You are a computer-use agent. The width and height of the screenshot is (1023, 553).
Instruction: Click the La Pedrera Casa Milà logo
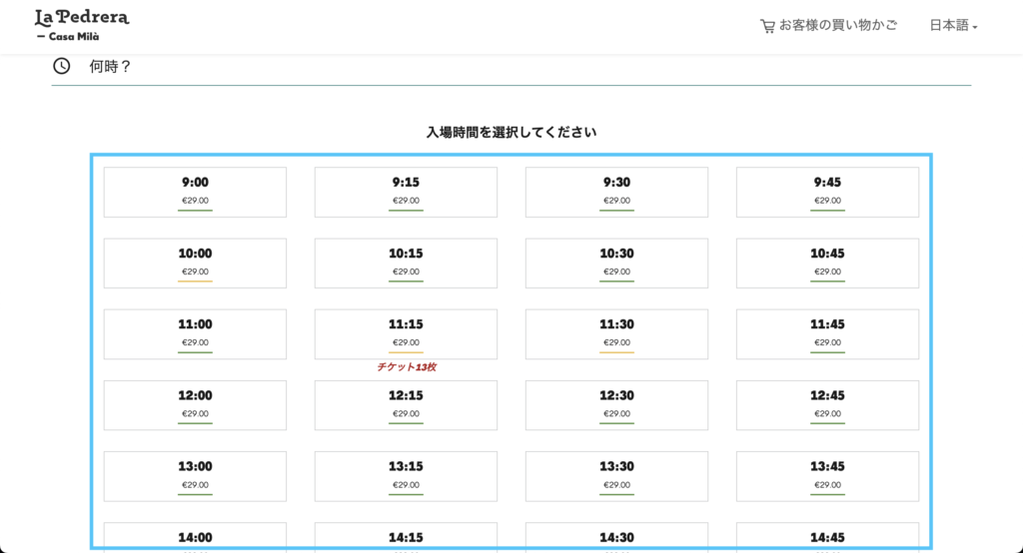tap(81, 25)
